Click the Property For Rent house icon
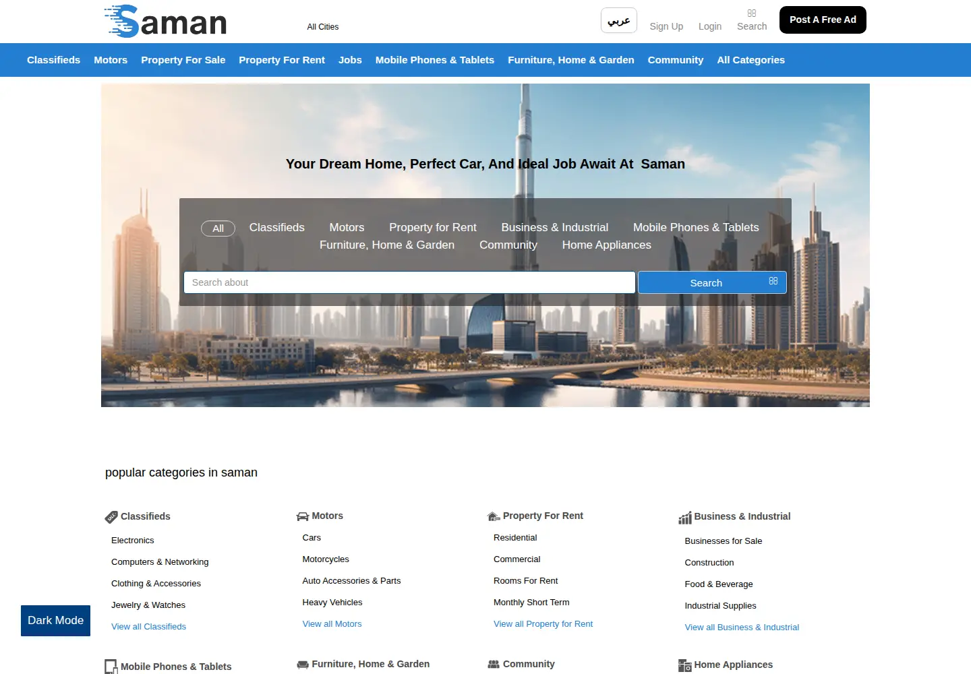The width and height of the screenshot is (971, 674). click(494, 516)
